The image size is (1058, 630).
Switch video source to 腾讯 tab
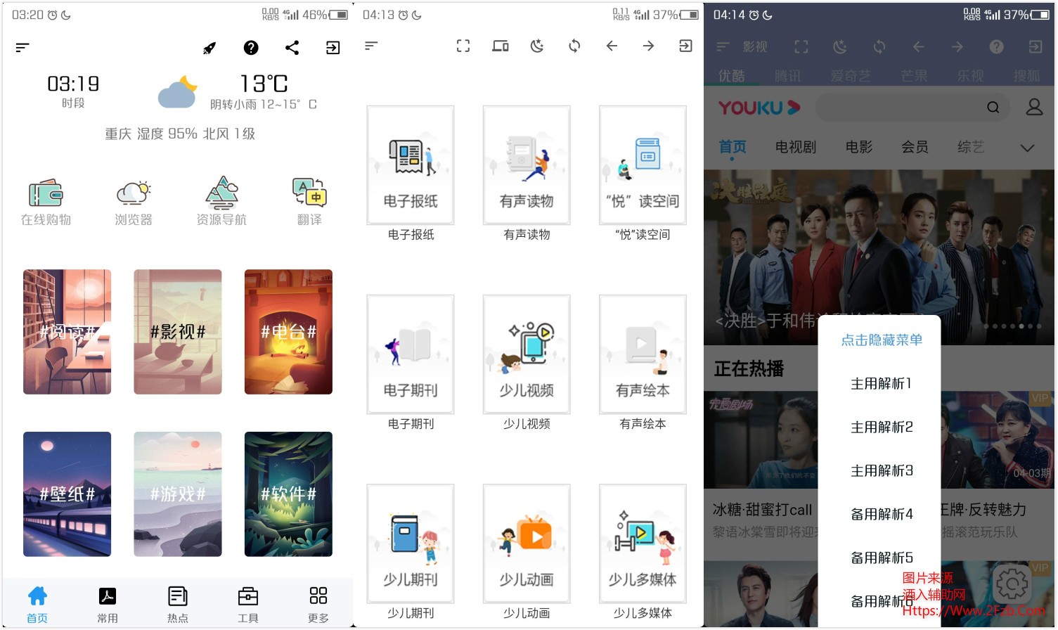coord(787,75)
